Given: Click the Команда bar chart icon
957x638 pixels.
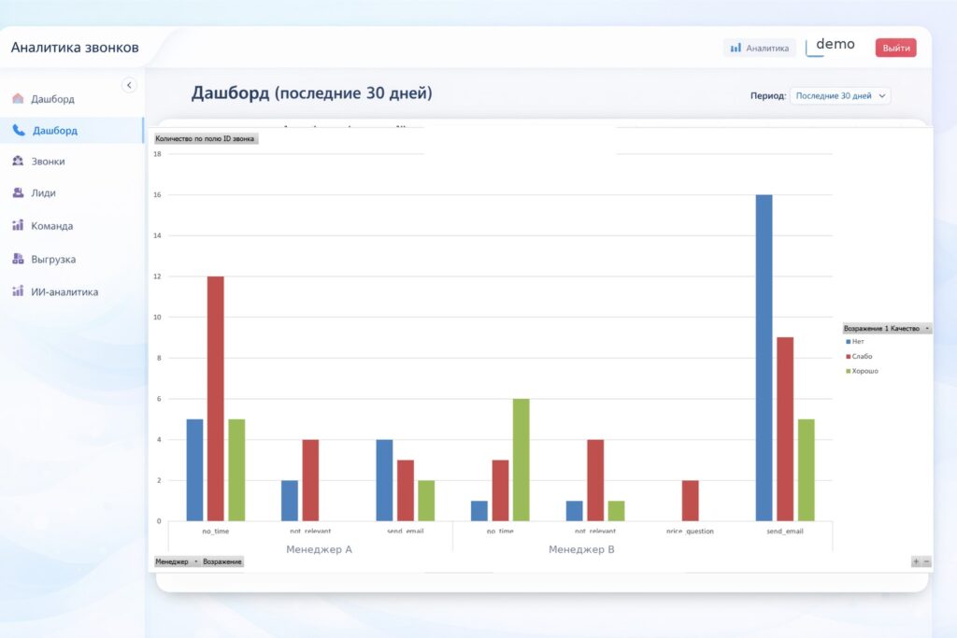Looking at the screenshot, I should point(18,226).
